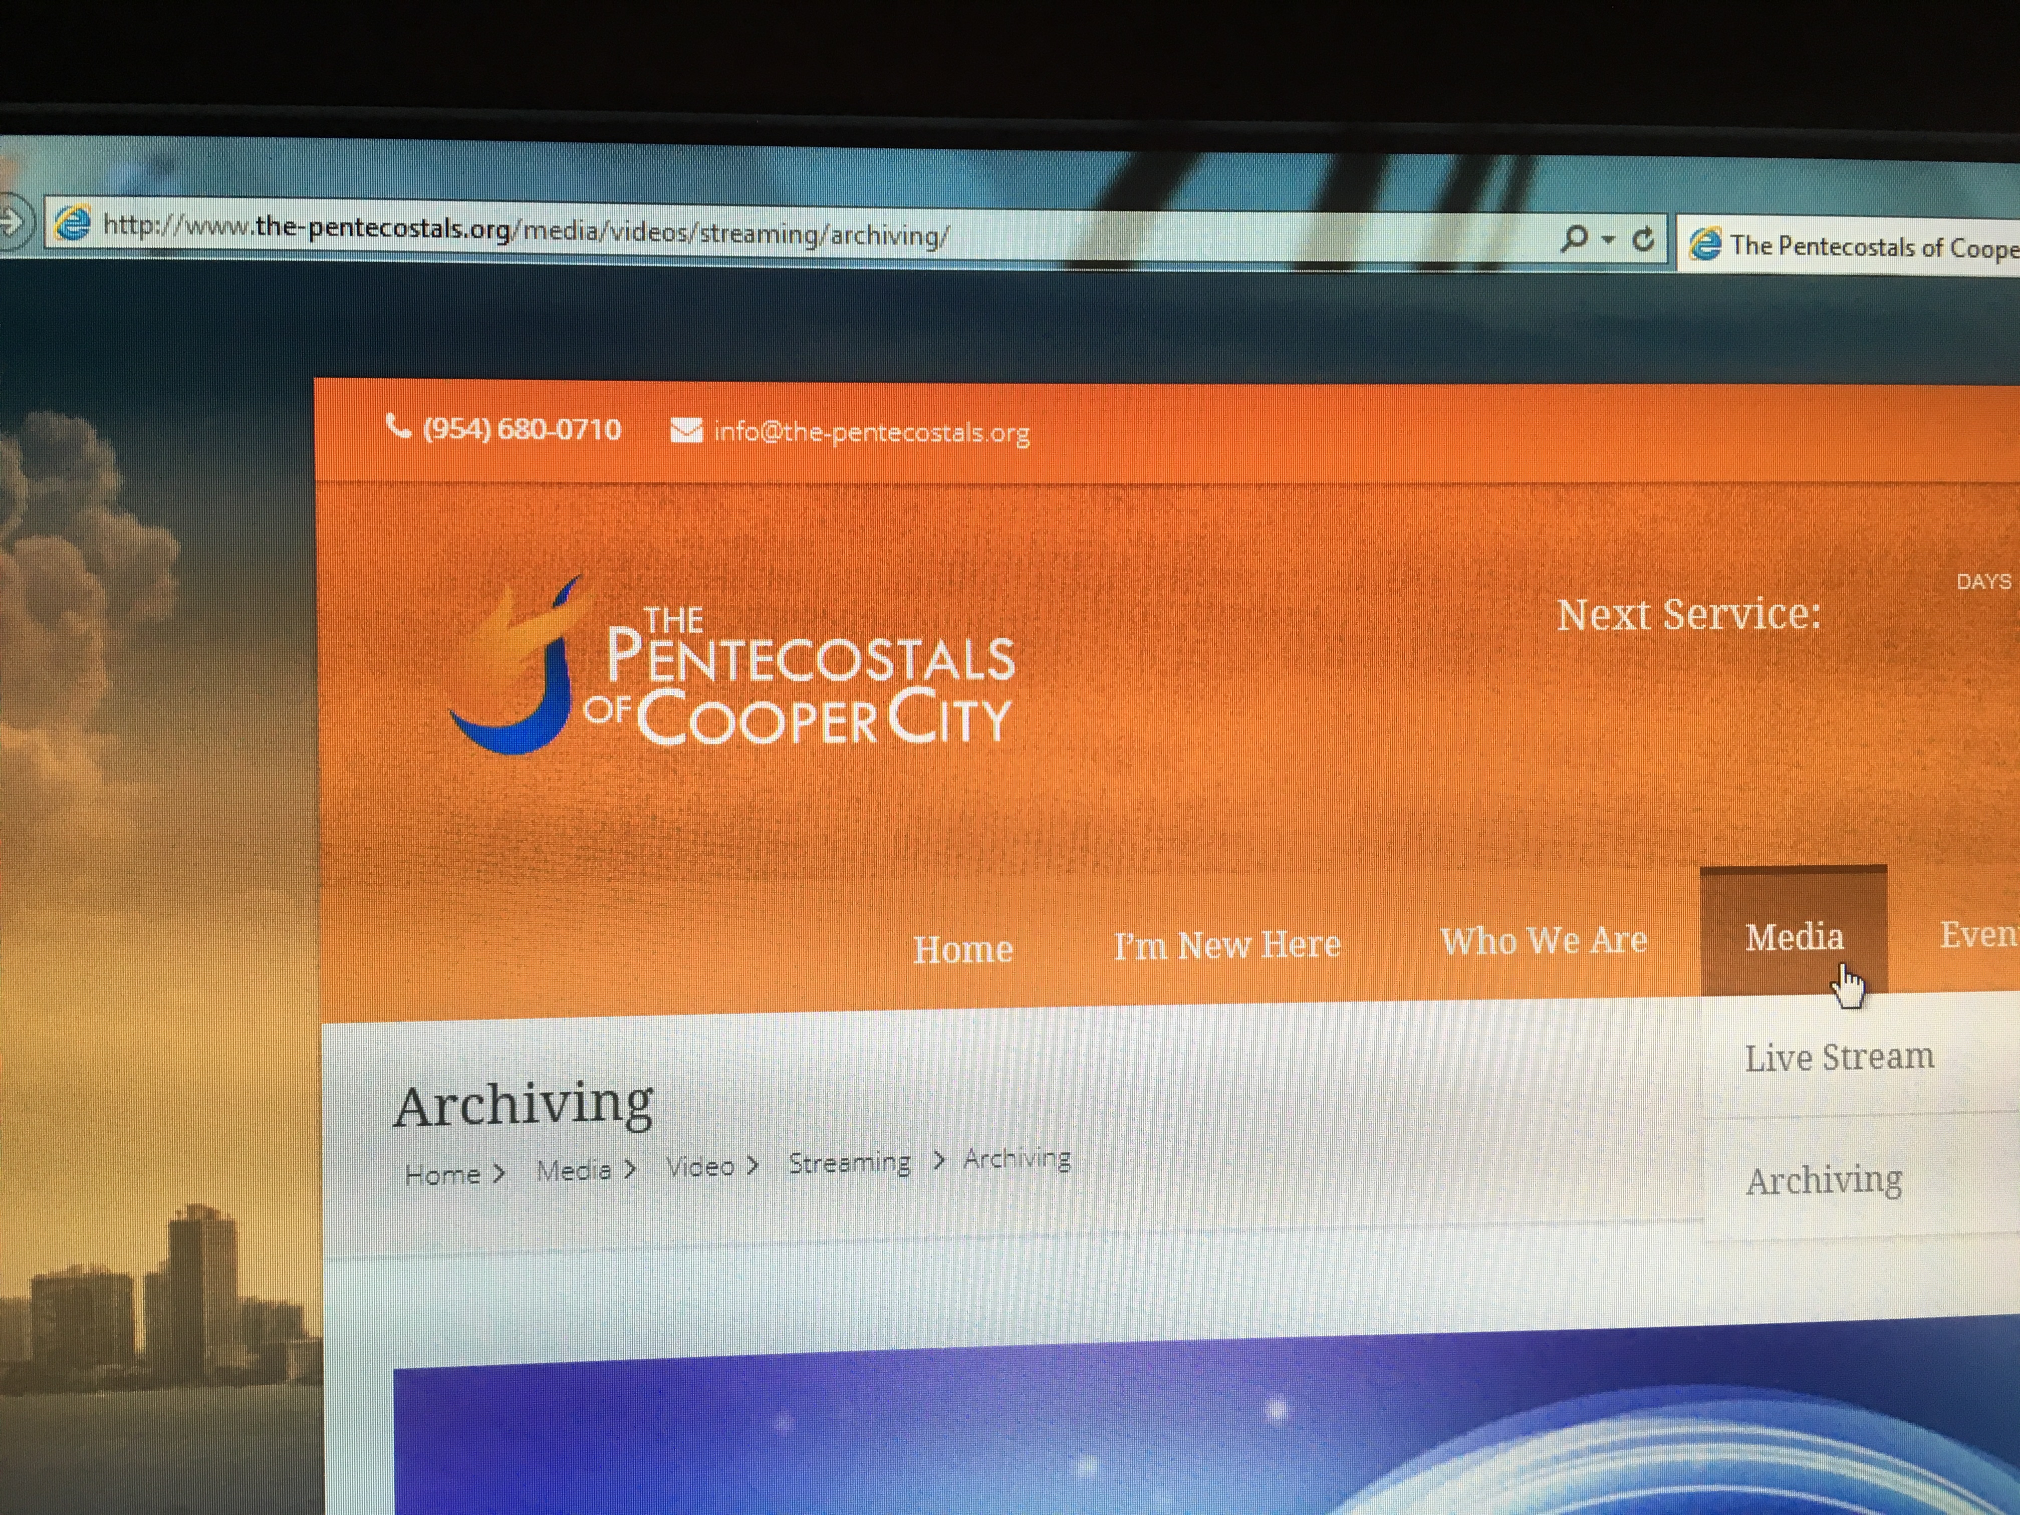Click the Archiving breadcrumb text
This screenshot has width=2020, height=1515.
[x=1017, y=1159]
